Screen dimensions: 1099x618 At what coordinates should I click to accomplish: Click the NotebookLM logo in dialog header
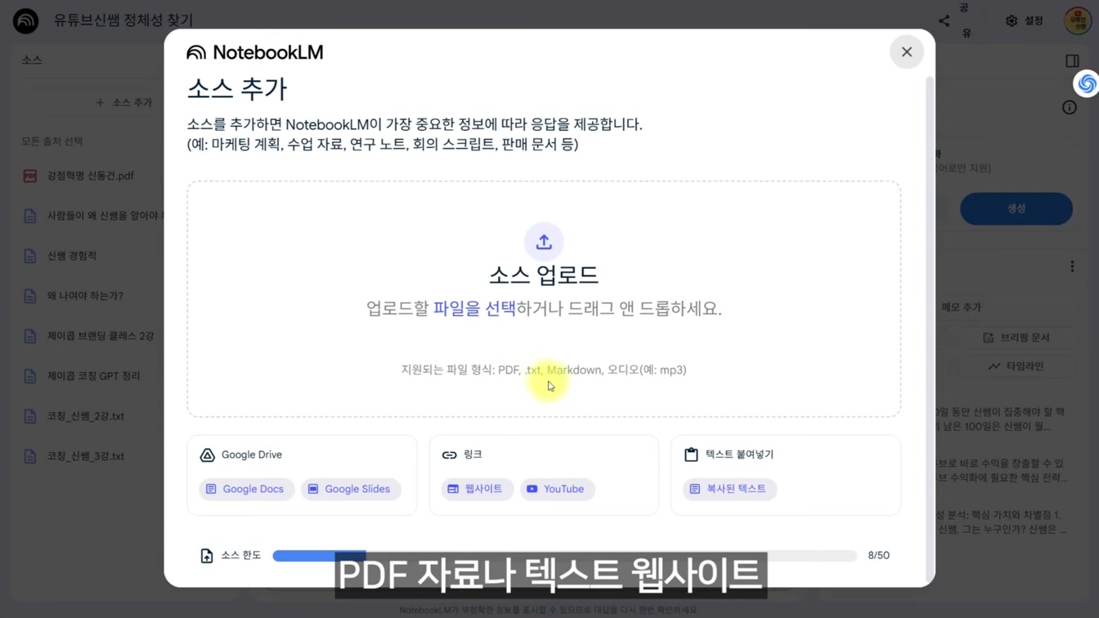pyautogui.click(x=255, y=52)
